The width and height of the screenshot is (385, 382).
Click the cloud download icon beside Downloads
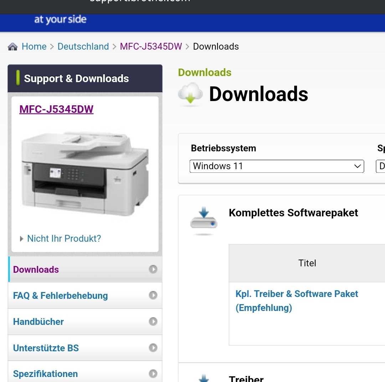coord(190,95)
